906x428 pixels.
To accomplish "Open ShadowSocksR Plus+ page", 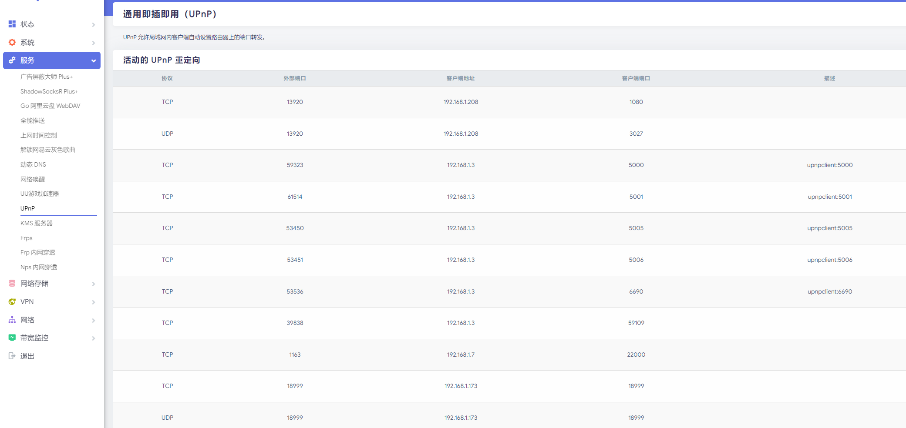I will click(49, 91).
